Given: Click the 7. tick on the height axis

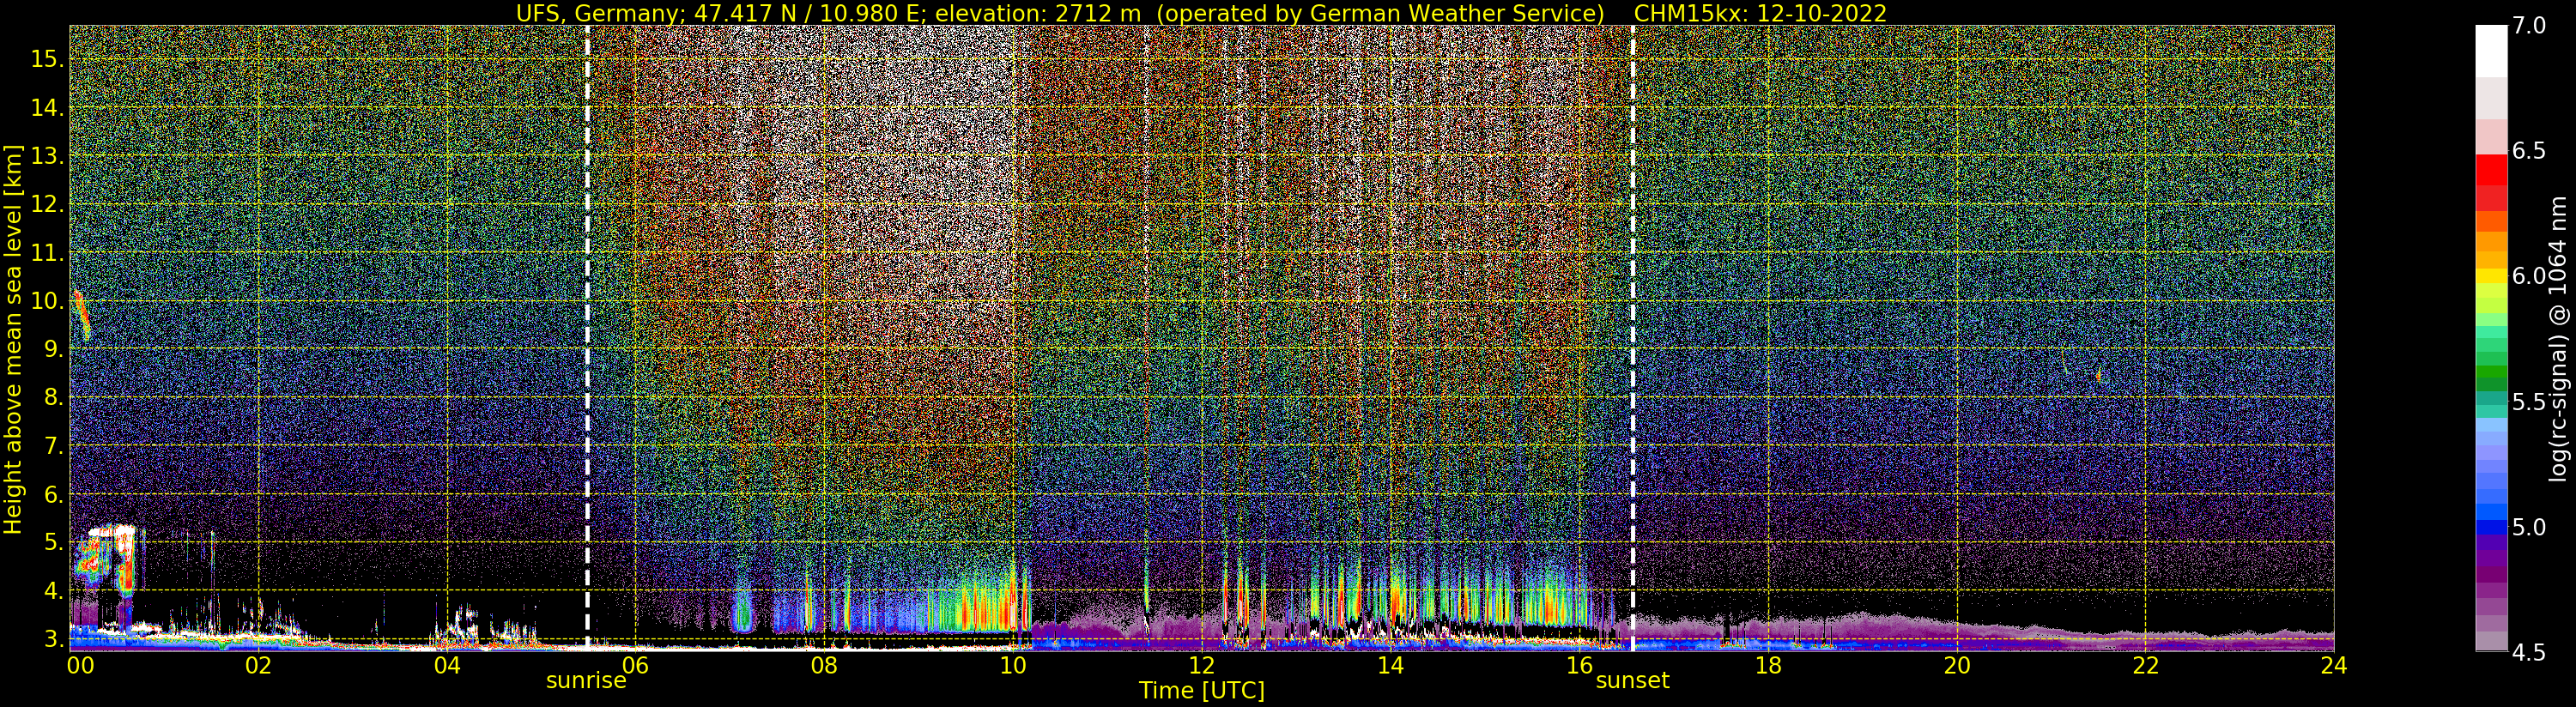Looking at the screenshot, I should pos(52,446).
